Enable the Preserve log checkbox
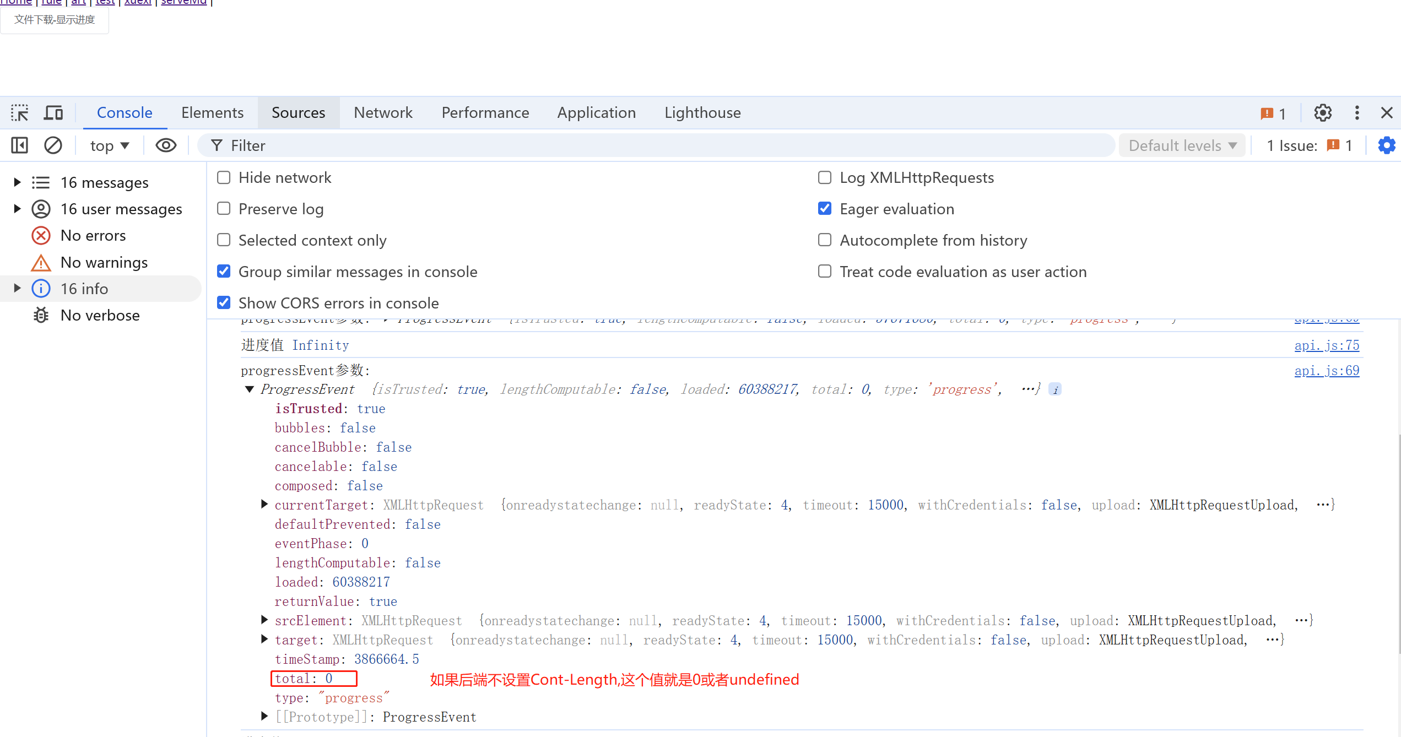 224,209
